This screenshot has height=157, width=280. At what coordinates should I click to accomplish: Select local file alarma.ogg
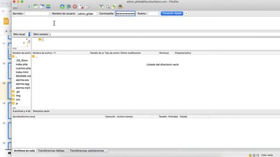22,84
